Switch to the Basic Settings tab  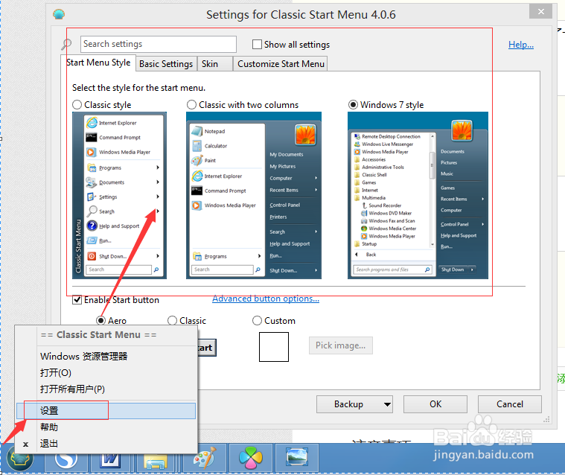pos(166,64)
